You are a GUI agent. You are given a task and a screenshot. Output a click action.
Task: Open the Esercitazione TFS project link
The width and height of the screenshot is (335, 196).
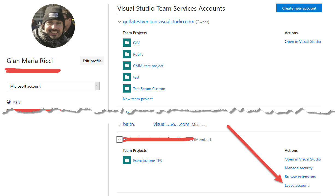point(147,161)
